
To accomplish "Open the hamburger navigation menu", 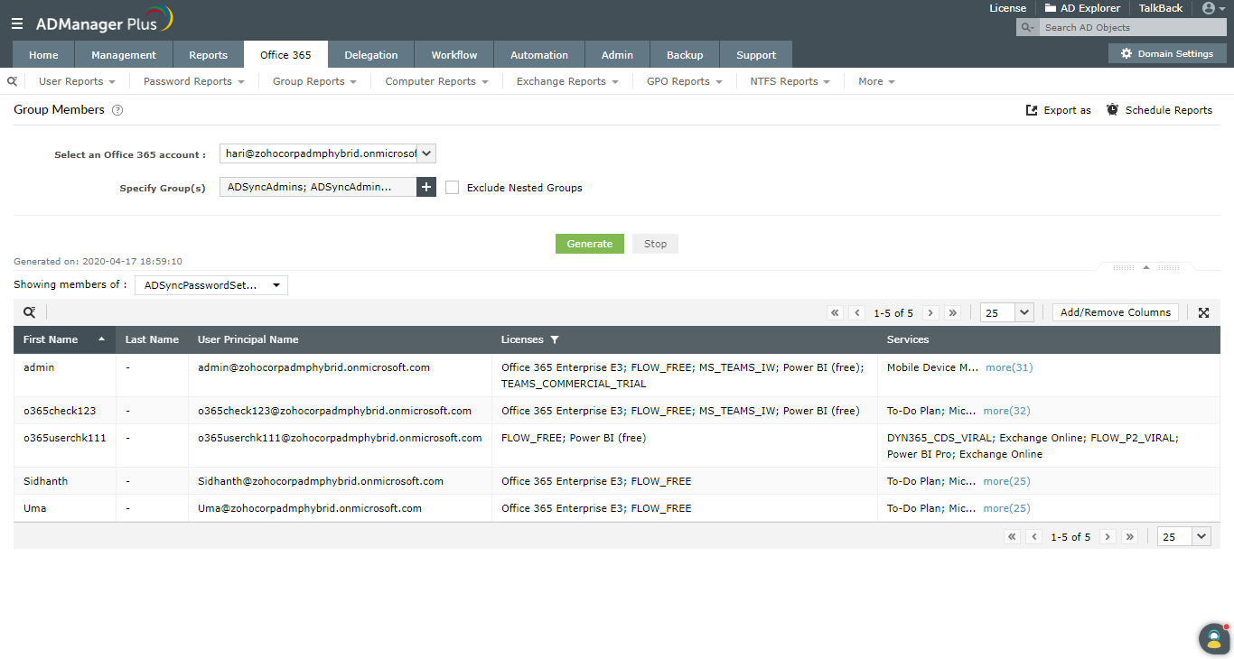I will tap(17, 23).
